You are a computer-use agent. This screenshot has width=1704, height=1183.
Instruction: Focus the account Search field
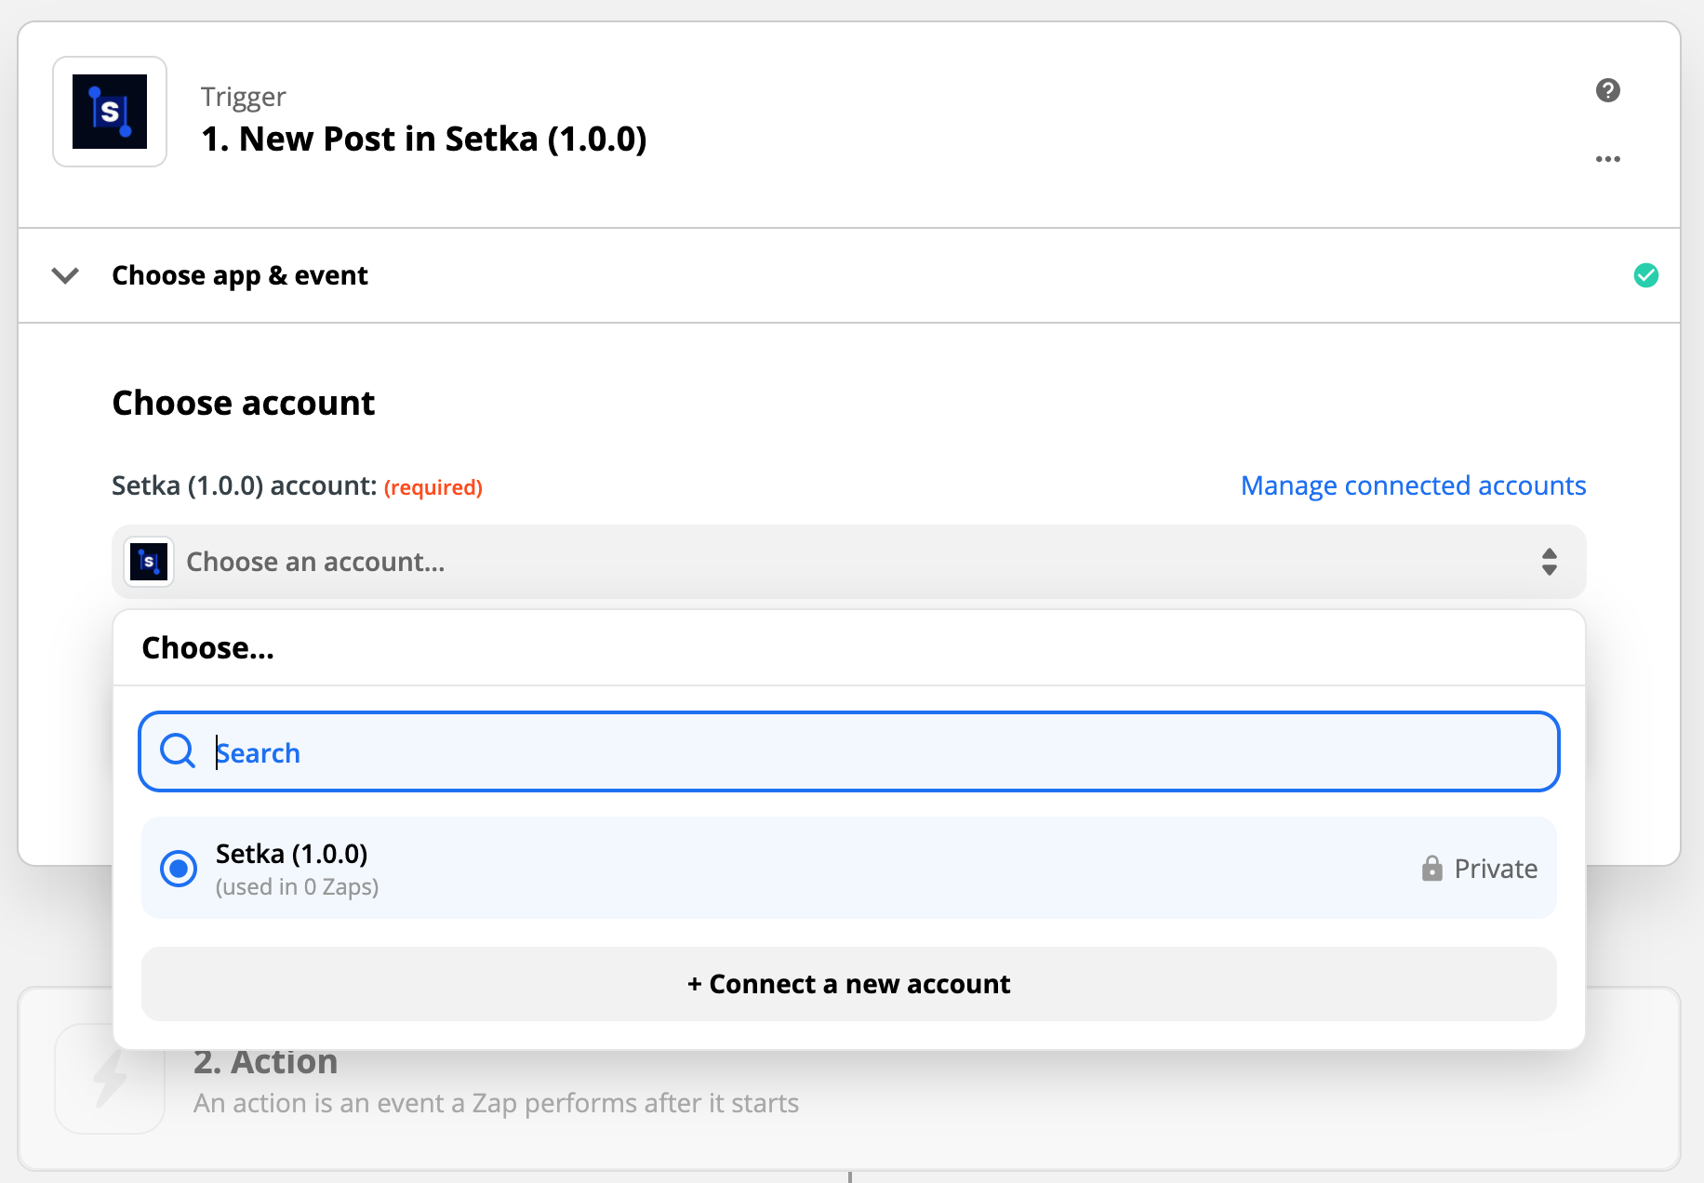(x=848, y=751)
